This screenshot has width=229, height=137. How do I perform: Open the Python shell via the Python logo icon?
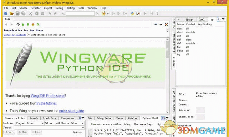132,13
